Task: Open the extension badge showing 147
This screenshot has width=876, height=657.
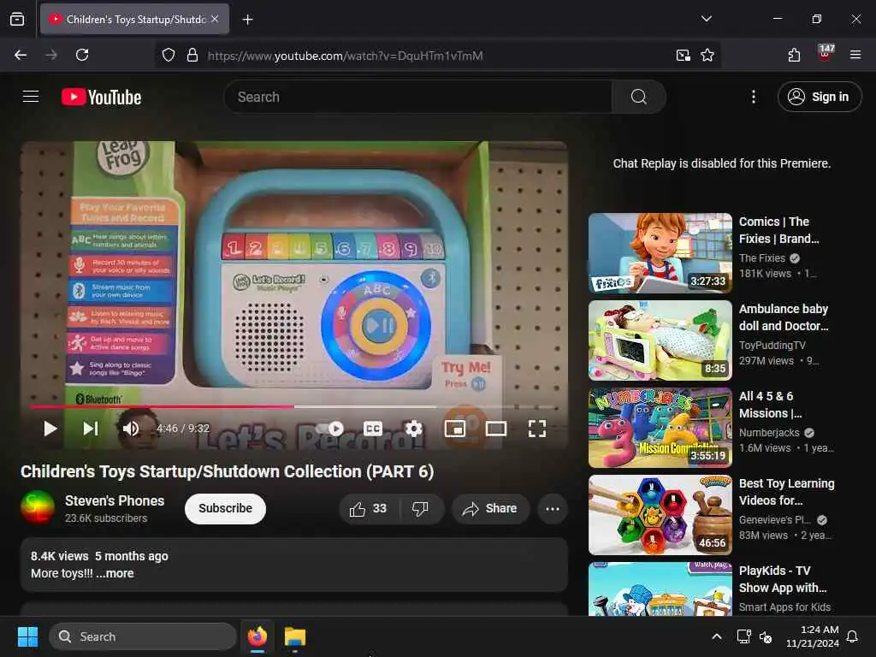Action: (826, 53)
